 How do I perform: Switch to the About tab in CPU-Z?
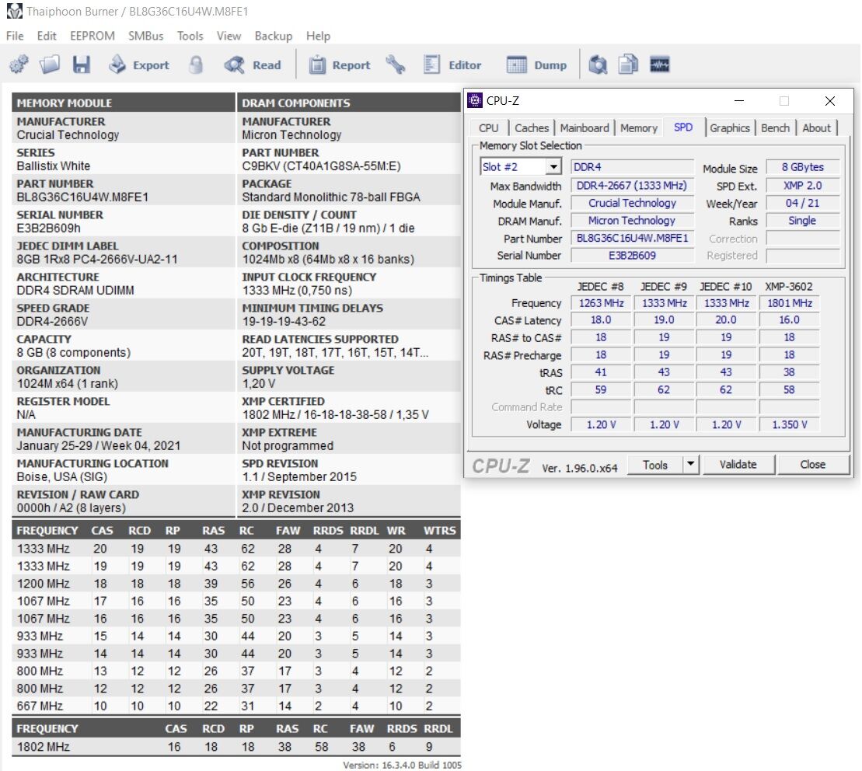pyautogui.click(x=816, y=128)
